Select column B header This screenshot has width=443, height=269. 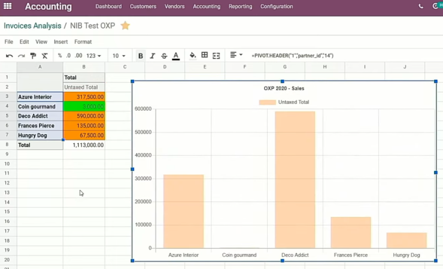pyautogui.click(x=84, y=67)
